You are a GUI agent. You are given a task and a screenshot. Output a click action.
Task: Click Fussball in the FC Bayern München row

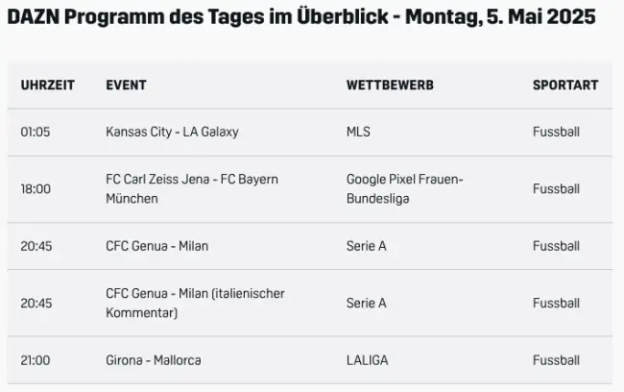tap(556, 189)
